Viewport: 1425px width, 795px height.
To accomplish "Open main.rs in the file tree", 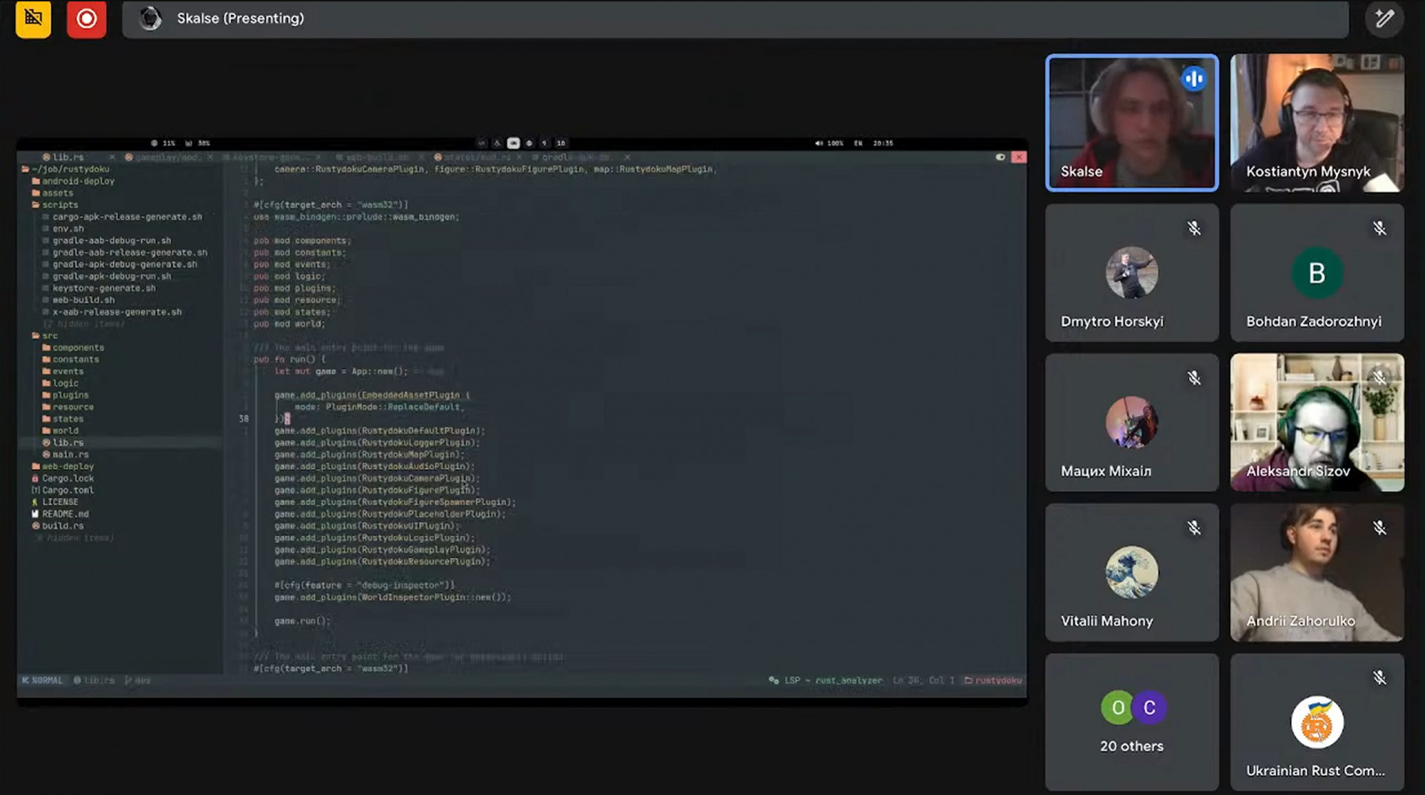I will click(x=70, y=454).
